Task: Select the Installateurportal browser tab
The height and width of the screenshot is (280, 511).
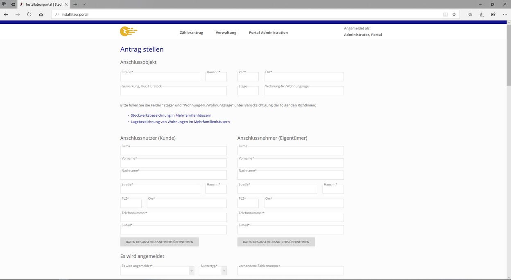Action: click(x=44, y=4)
